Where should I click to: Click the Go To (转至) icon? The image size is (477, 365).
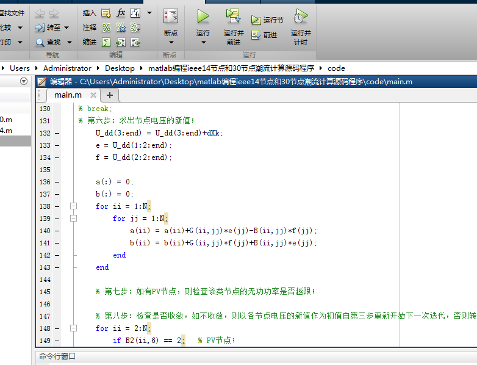tap(40, 27)
